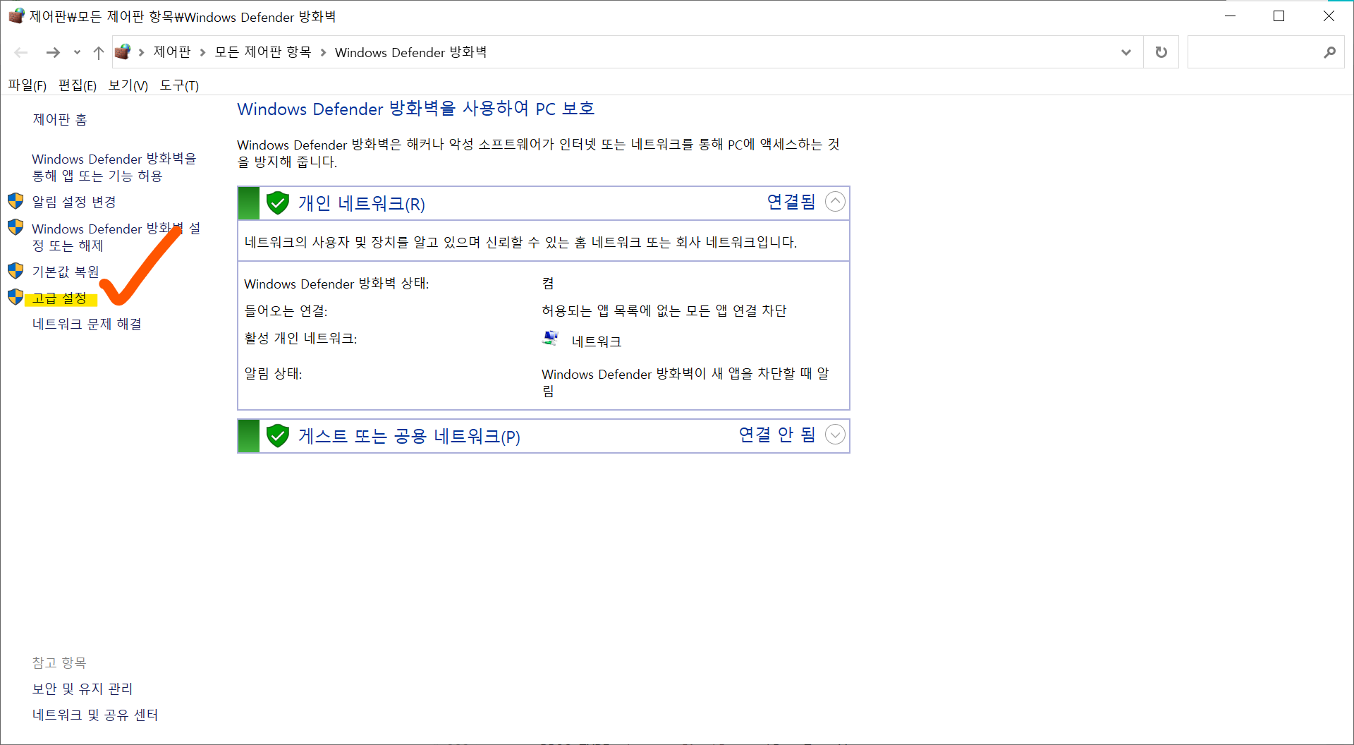Click the Control Panel icon in address bar
The image size is (1354, 745).
123,52
